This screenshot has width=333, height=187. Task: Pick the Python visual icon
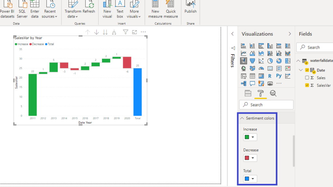(x=279, y=76)
